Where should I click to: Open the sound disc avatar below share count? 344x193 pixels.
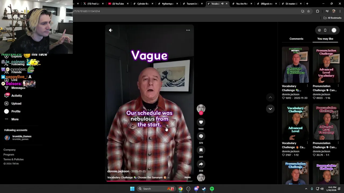[201, 177]
